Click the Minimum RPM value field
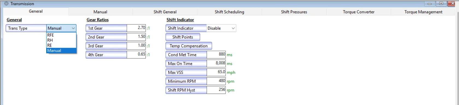This screenshot has height=105, width=459. point(216,81)
